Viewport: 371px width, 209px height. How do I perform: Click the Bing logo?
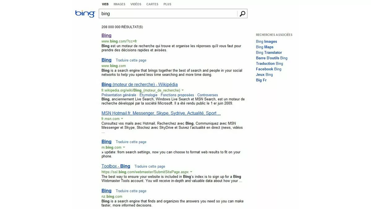coord(85,13)
